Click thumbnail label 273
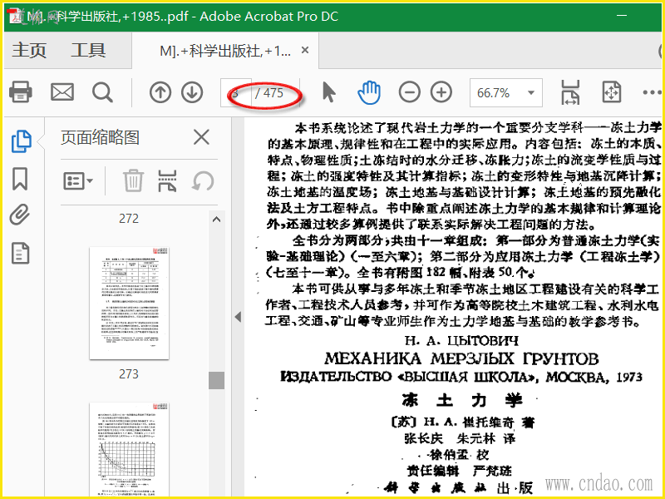The image size is (665, 499). pos(129,374)
